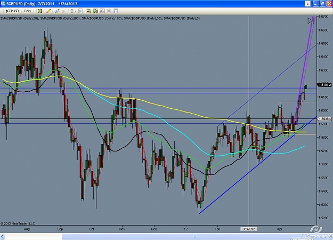Click the greyed document icon in toolbar
This screenshot has width=333, height=240.
(x=109, y=11)
